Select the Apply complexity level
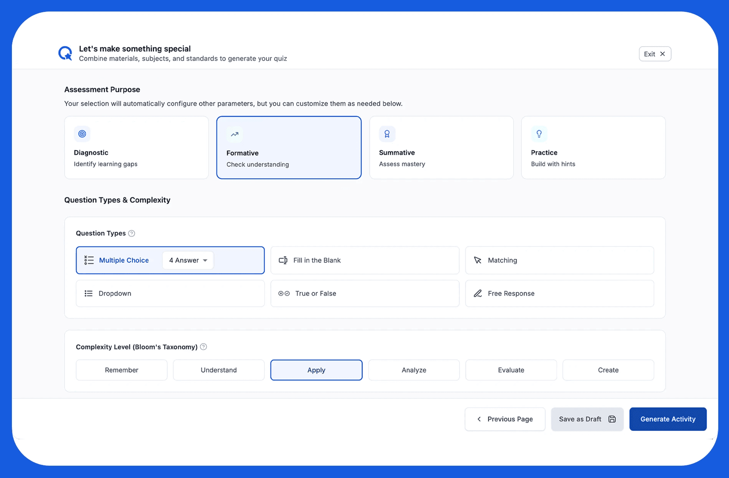 [x=316, y=370]
